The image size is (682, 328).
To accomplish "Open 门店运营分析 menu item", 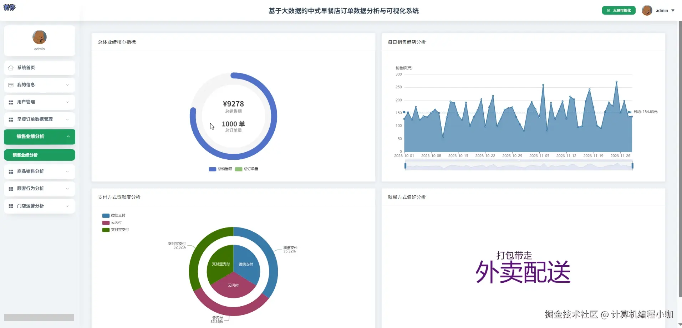I will 40,206.
